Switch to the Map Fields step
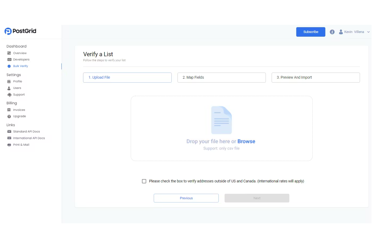 (221, 77)
